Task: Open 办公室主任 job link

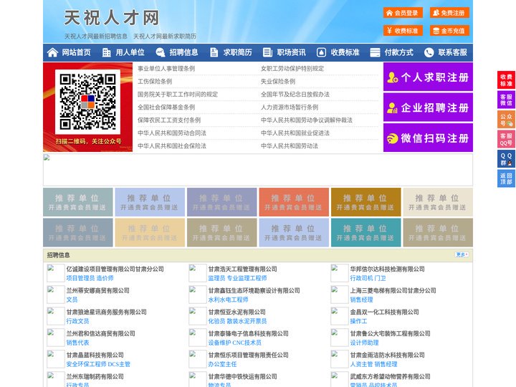Action: pos(222,364)
